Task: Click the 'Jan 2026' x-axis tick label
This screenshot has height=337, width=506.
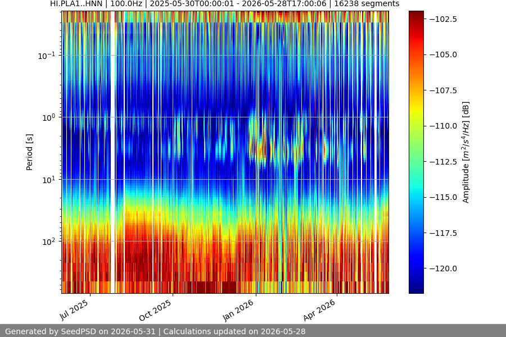Action: [238, 310]
